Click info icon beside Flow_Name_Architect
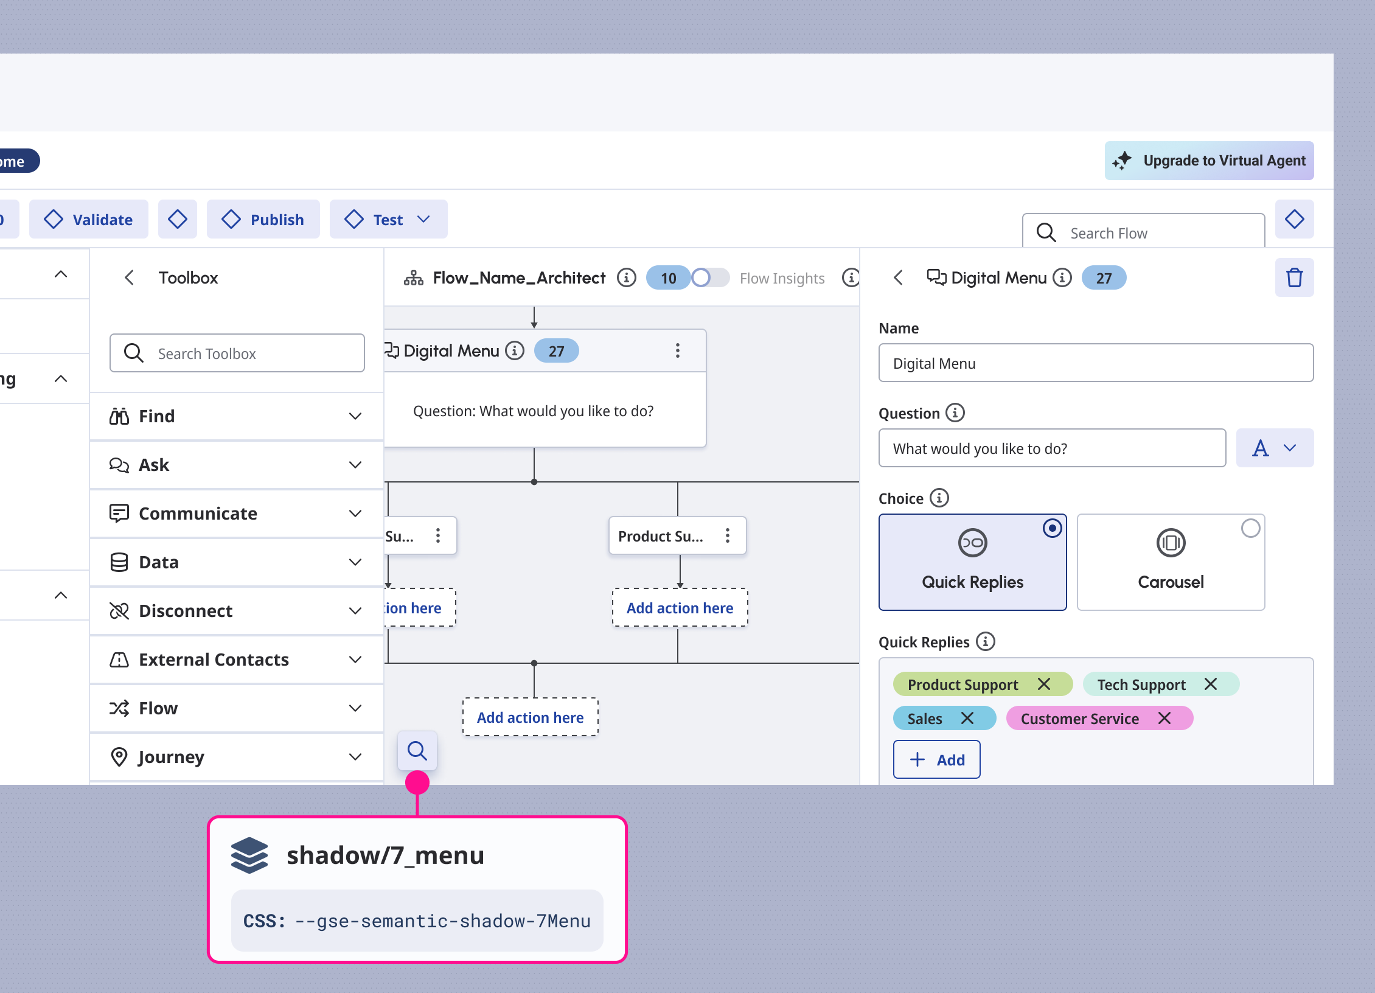Screen dimensions: 1375x993 (626, 277)
